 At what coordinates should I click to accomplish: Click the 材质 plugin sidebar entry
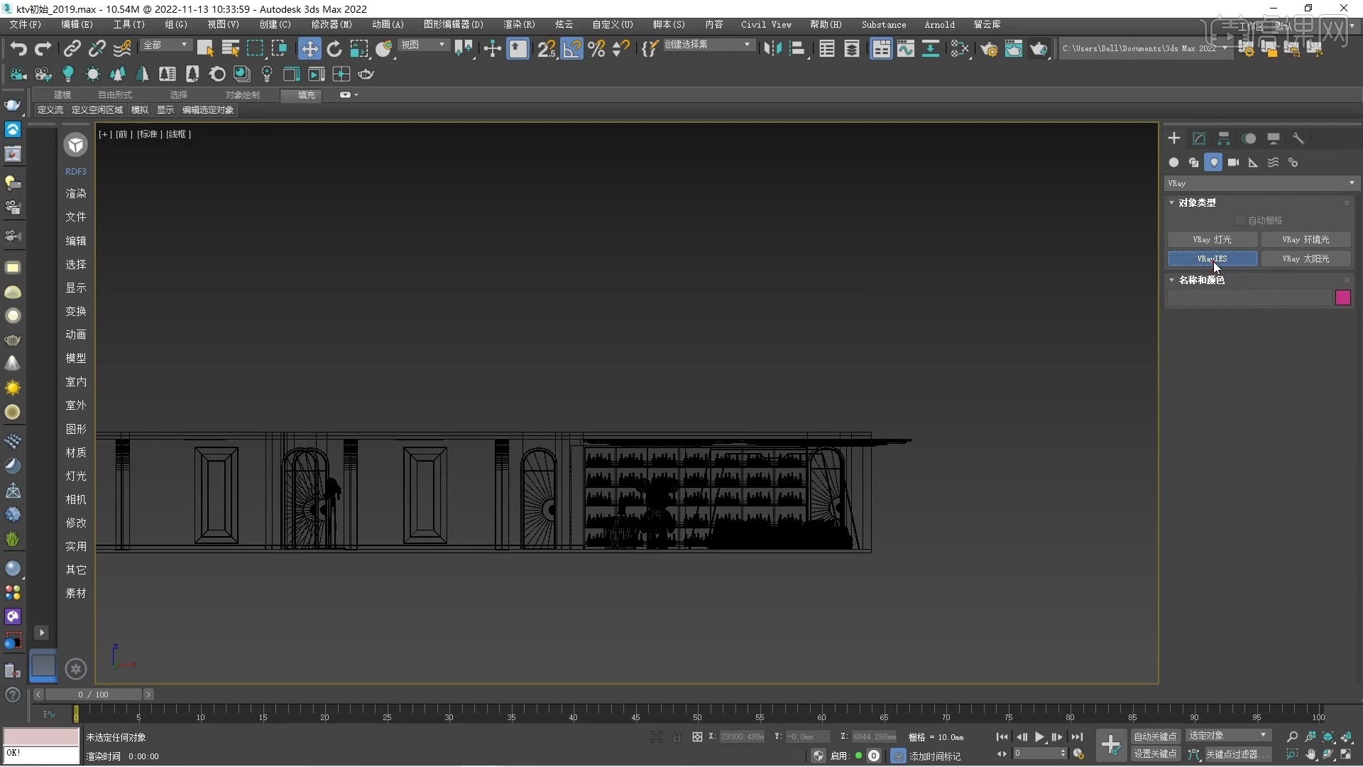[x=76, y=452]
